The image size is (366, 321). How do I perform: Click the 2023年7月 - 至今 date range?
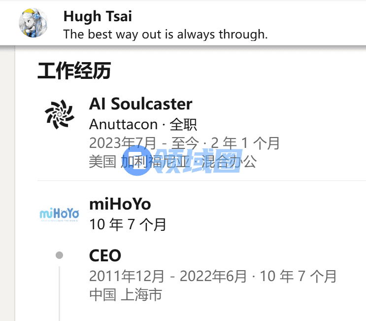coord(144,143)
